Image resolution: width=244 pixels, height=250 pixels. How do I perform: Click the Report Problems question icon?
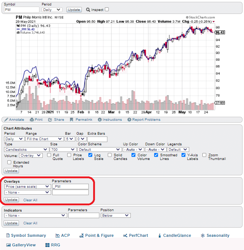(x=129, y=120)
